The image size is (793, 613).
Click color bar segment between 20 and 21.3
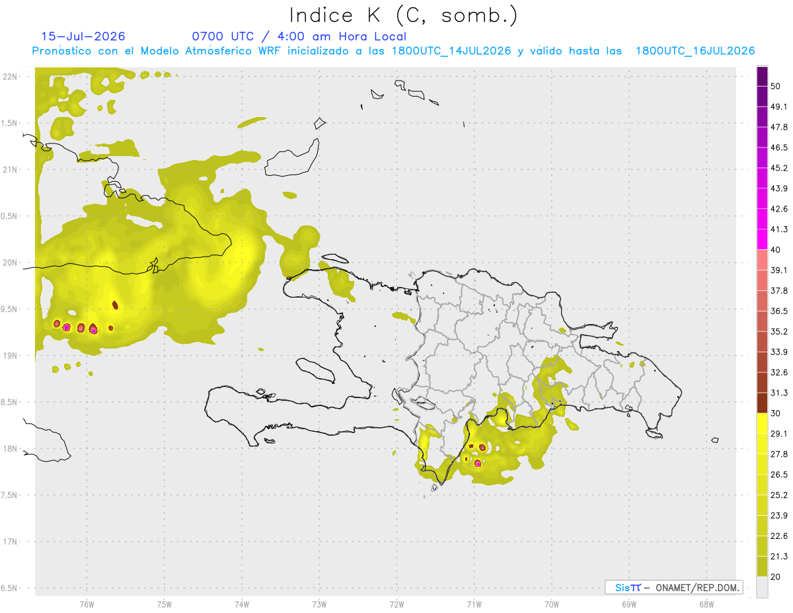coord(762,566)
